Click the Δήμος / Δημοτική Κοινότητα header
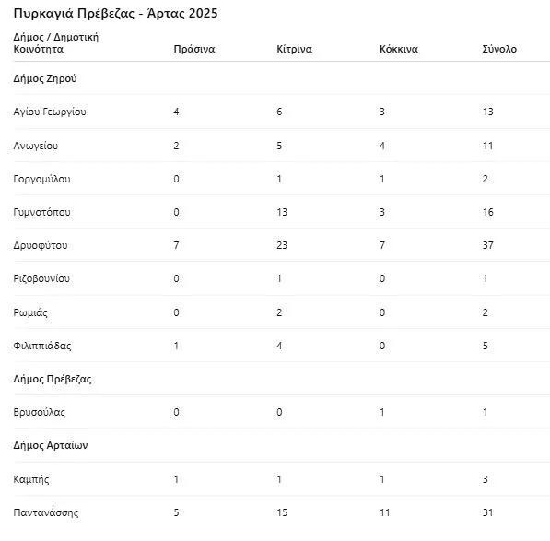Viewport: 550px width, 541px height. point(56,42)
